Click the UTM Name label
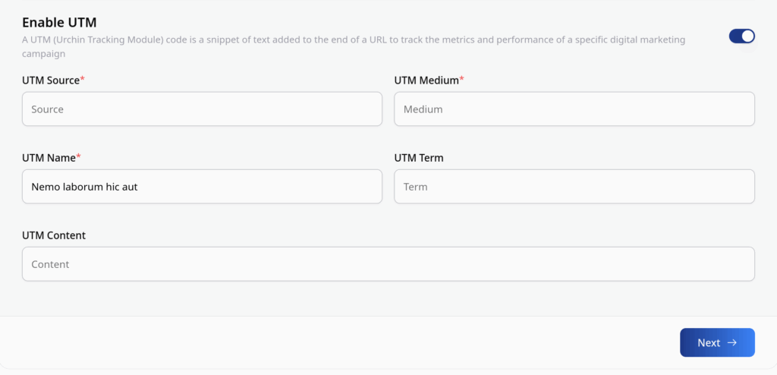This screenshot has width=777, height=375. 48,158
